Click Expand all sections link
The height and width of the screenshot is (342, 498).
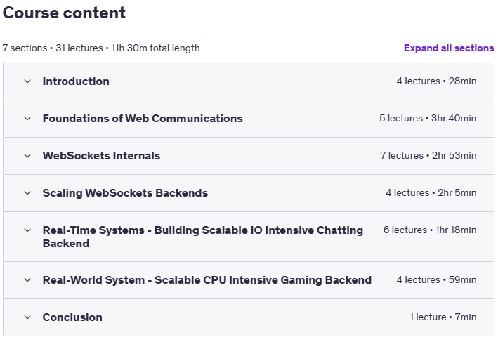tap(449, 48)
